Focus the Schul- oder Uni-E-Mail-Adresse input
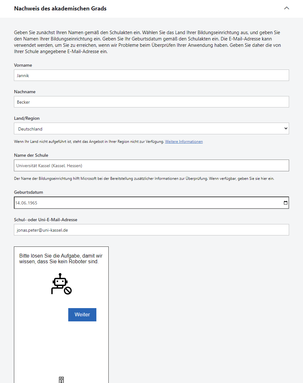The image size is (303, 383). coord(151,230)
